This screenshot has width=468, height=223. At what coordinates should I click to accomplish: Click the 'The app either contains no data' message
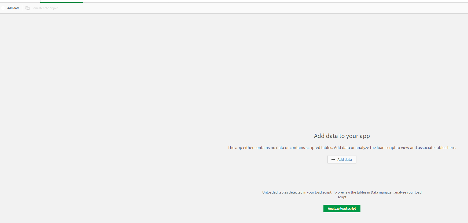342,148
